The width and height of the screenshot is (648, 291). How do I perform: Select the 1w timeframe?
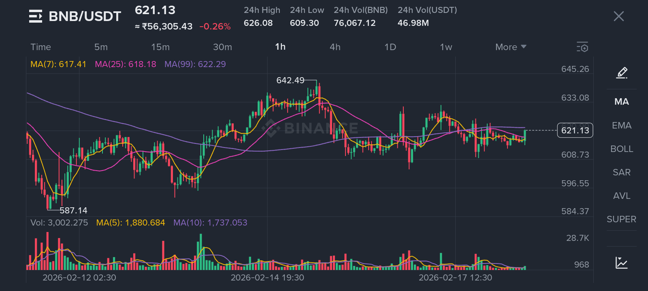446,47
